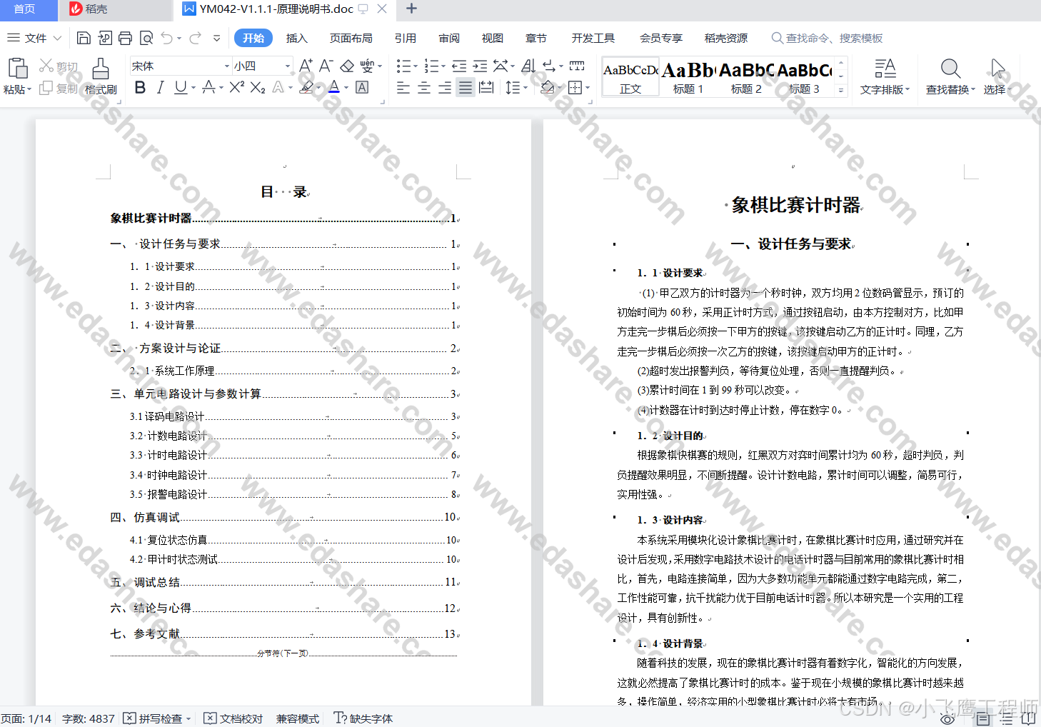1041x727 pixels.
Task: Apply the 正文 style
Action: pyautogui.click(x=630, y=77)
